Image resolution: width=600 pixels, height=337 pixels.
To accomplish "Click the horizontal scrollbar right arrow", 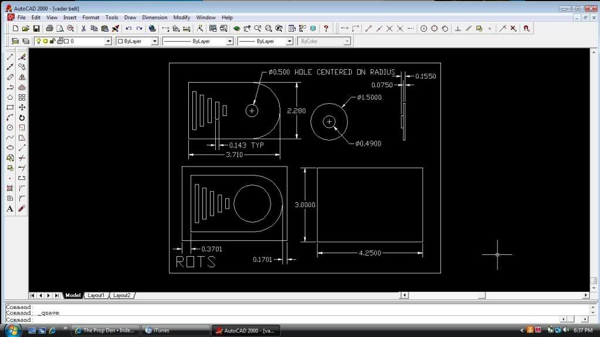I will (x=586, y=295).
